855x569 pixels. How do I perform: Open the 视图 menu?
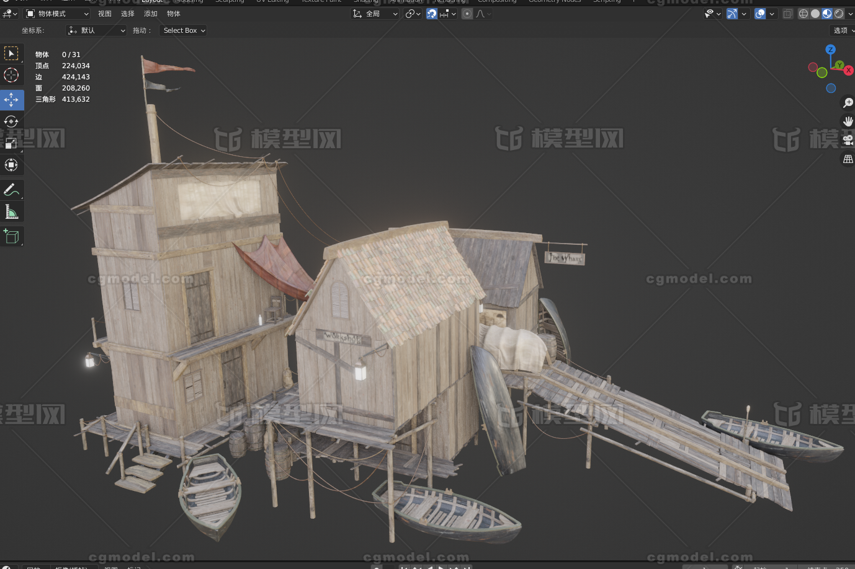point(105,14)
